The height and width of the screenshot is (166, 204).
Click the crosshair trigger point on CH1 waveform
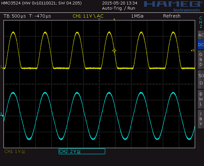114,51
